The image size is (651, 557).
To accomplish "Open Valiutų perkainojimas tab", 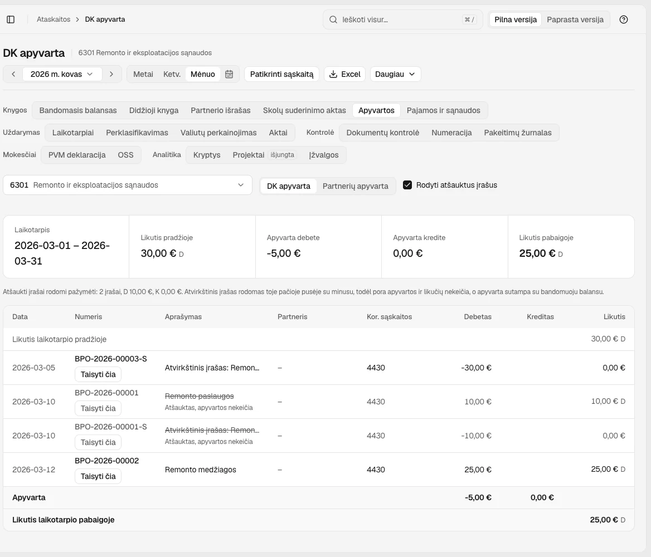I will [x=218, y=133].
